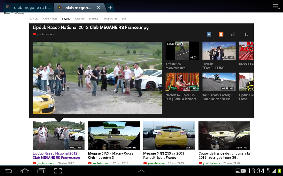Go to КАРТИНКИ images section
283x176 pixels.
[x=50, y=19]
